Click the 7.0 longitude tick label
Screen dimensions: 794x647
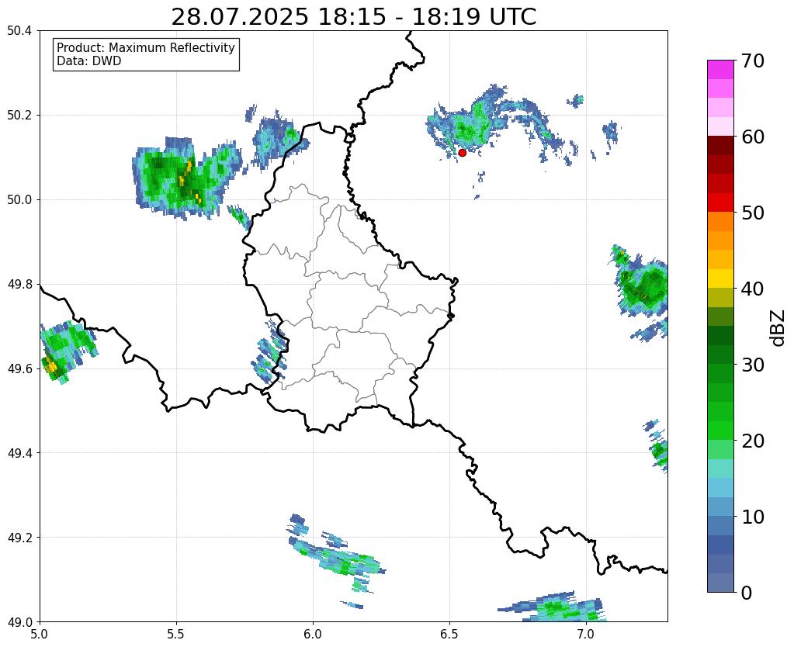(x=586, y=634)
